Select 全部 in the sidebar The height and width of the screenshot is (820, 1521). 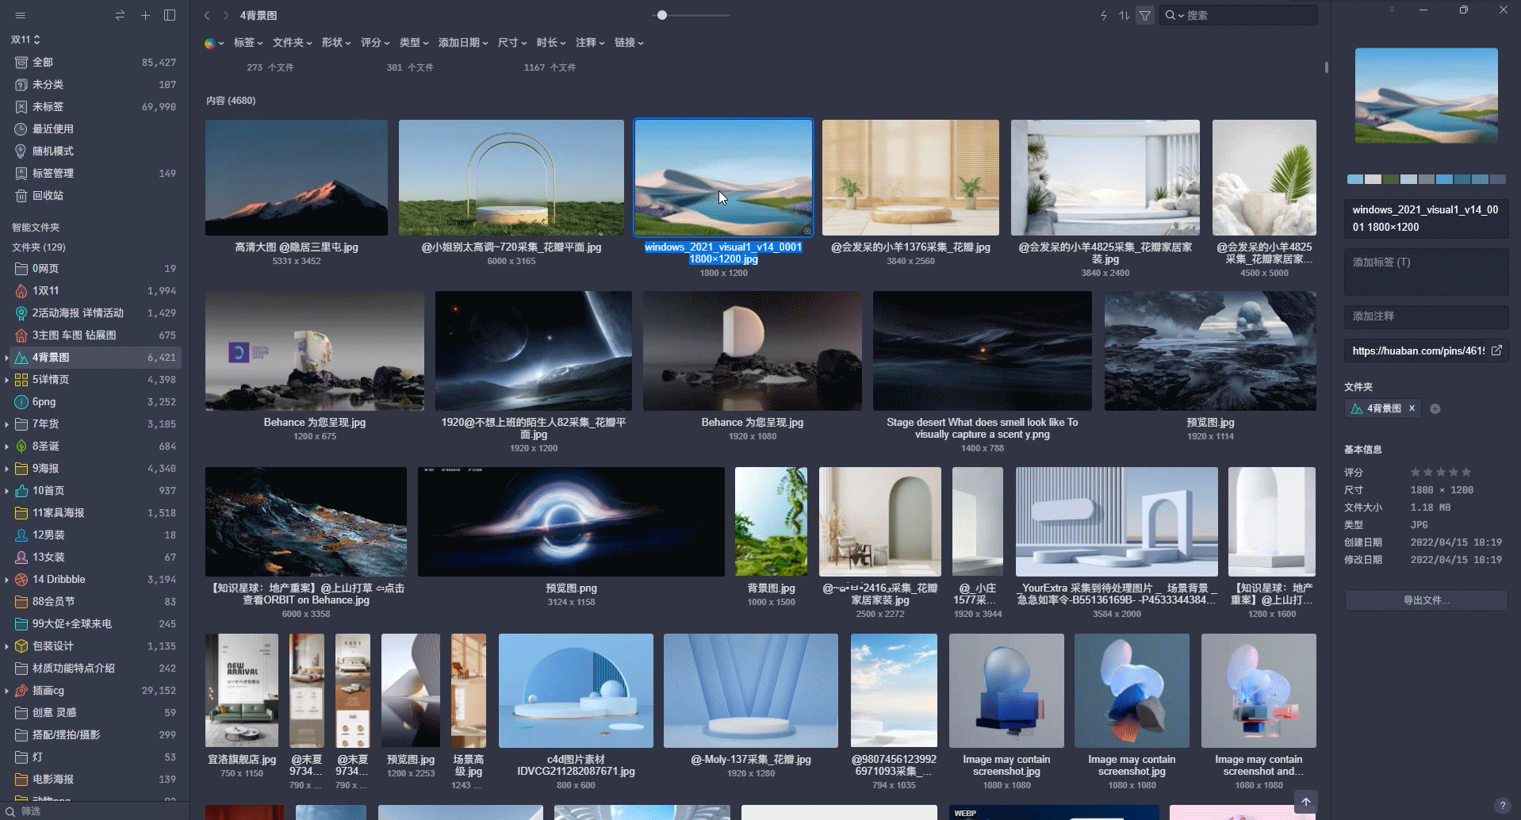pos(95,62)
